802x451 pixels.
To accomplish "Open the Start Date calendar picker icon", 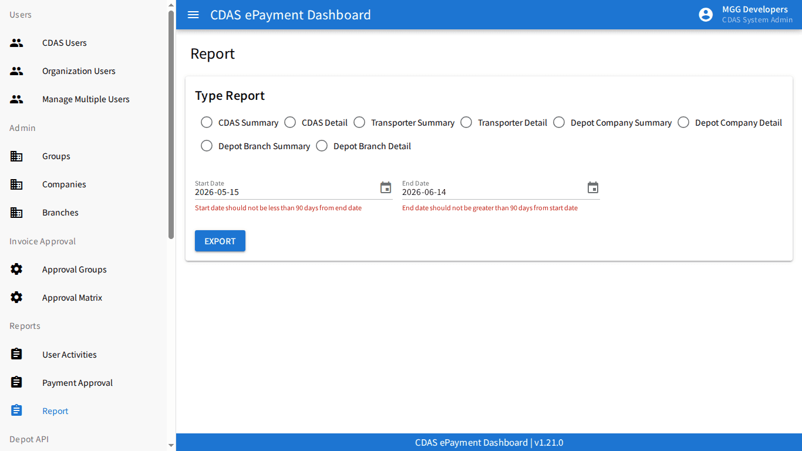I will click(x=386, y=188).
